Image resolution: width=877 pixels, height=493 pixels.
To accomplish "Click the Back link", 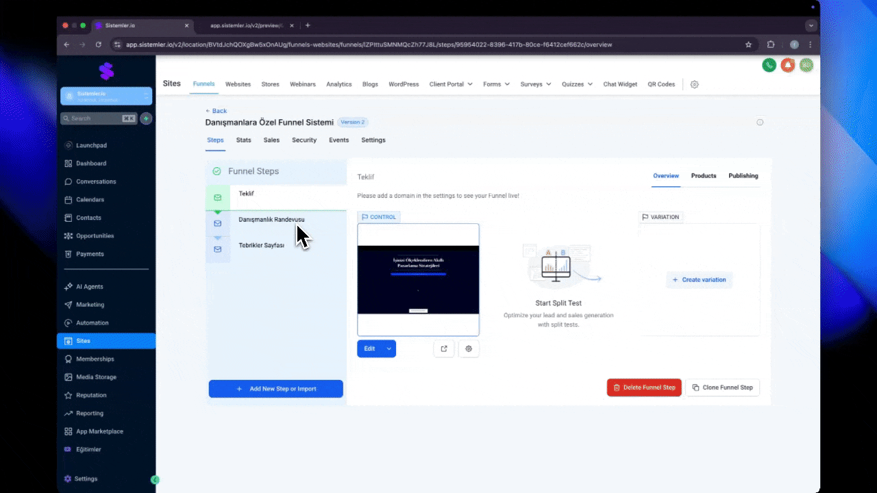I will click(216, 111).
